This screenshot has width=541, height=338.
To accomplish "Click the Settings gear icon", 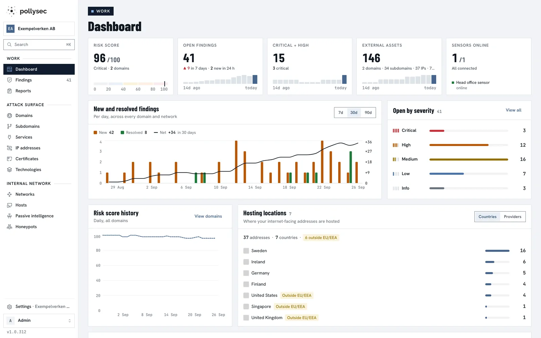I will click(x=9, y=307).
